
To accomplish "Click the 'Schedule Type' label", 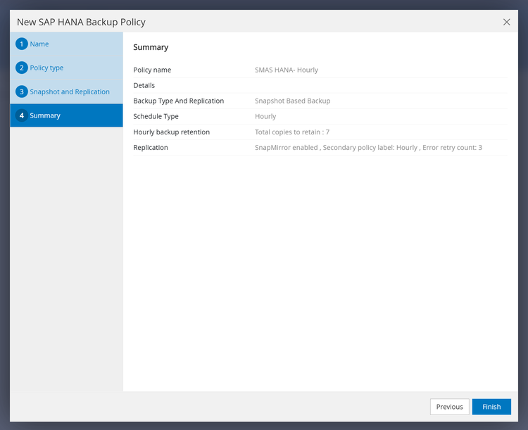I will (x=156, y=117).
